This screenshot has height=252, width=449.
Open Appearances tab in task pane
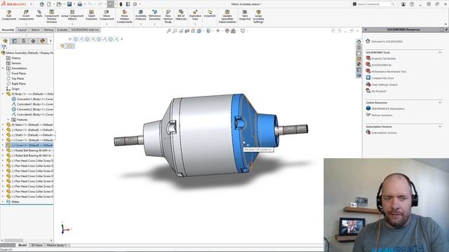click(358, 64)
